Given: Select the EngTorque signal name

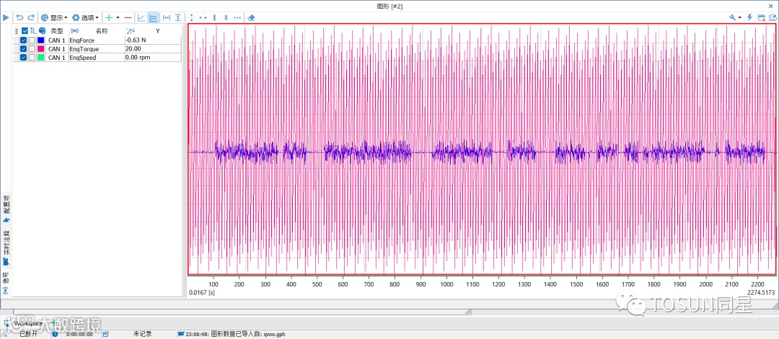Looking at the screenshot, I should click(x=84, y=49).
